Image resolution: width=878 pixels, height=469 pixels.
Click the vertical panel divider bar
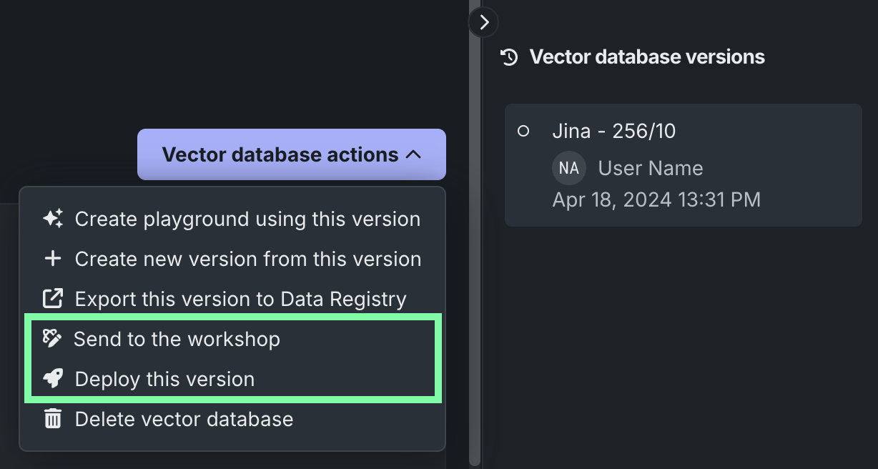(x=475, y=250)
